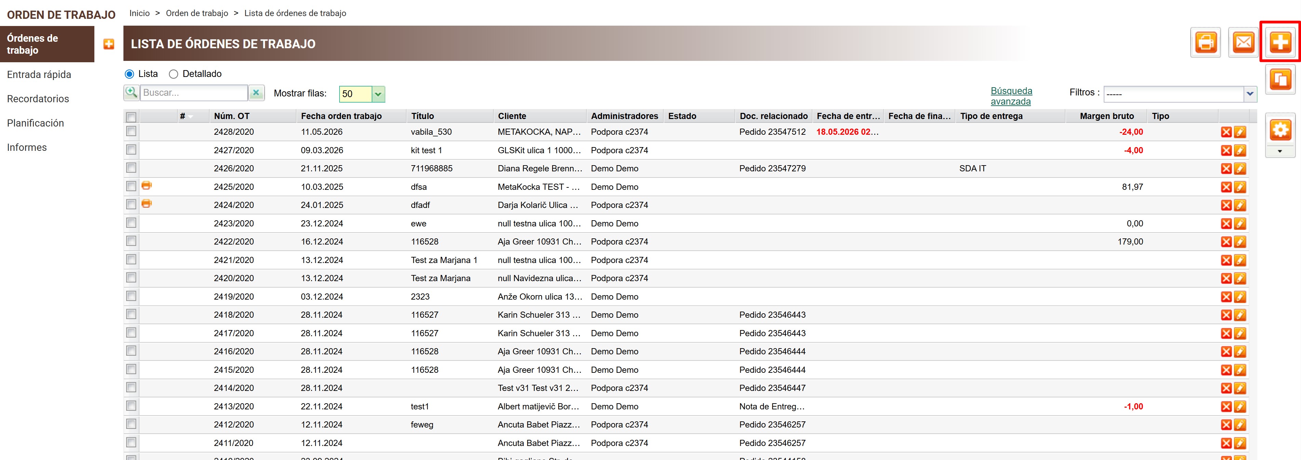
Task: Edit work order 2426/2020 with pencil icon
Action: 1240,169
